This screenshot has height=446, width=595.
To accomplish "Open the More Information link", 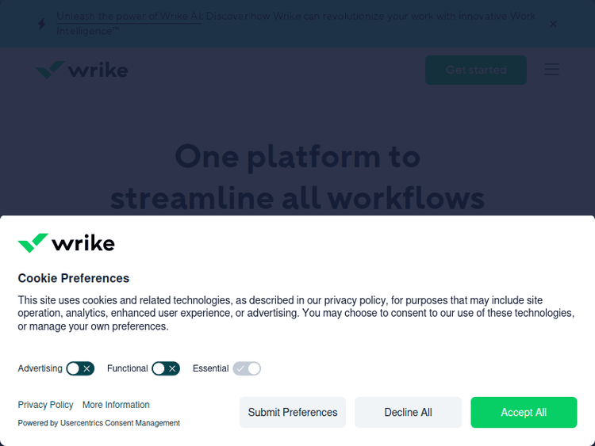I will [116, 405].
